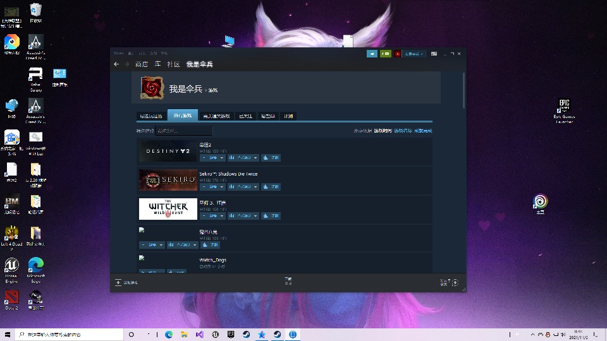Expand the first dropdown in 鬼谷八荒 row
Viewport: 607px width, 341px height.
coord(152,245)
